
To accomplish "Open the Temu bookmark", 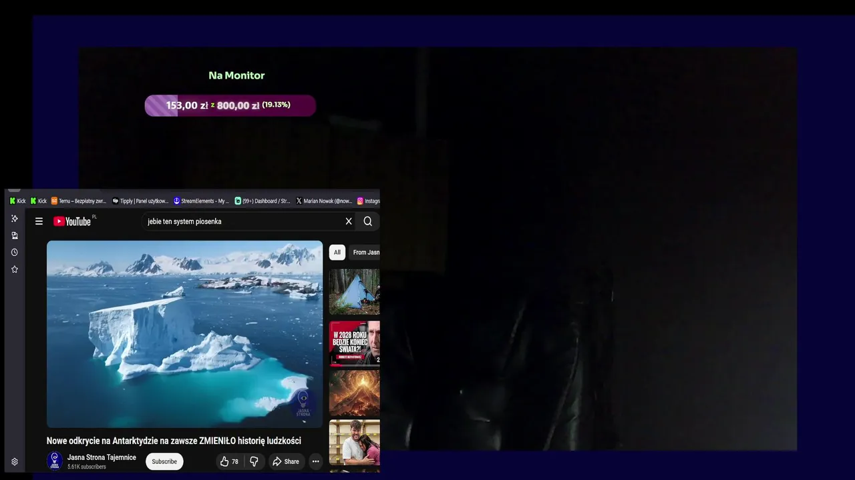I will coord(79,201).
